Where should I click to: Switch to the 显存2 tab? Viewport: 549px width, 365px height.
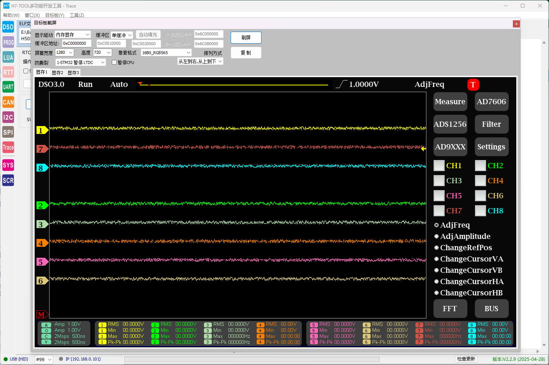tap(57, 73)
